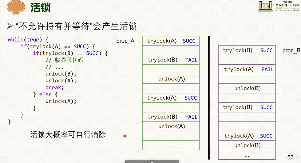Click the last "unlock(B)" row in proc_B table

click(x=247, y=145)
